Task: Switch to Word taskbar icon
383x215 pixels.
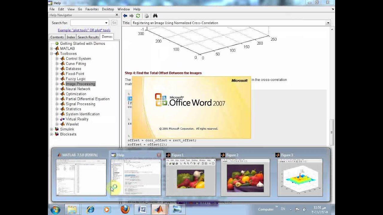Action: tap(142, 210)
